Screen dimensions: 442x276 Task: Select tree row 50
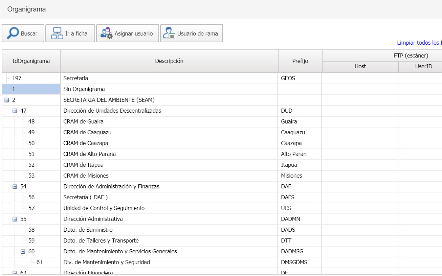pyautogui.click(x=31, y=143)
